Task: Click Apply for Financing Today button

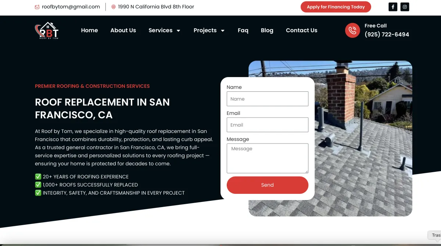Action: pos(336,7)
